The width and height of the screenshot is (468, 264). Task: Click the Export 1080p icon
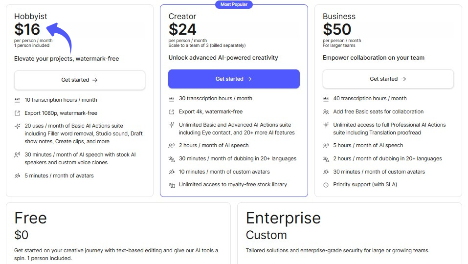click(x=18, y=113)
